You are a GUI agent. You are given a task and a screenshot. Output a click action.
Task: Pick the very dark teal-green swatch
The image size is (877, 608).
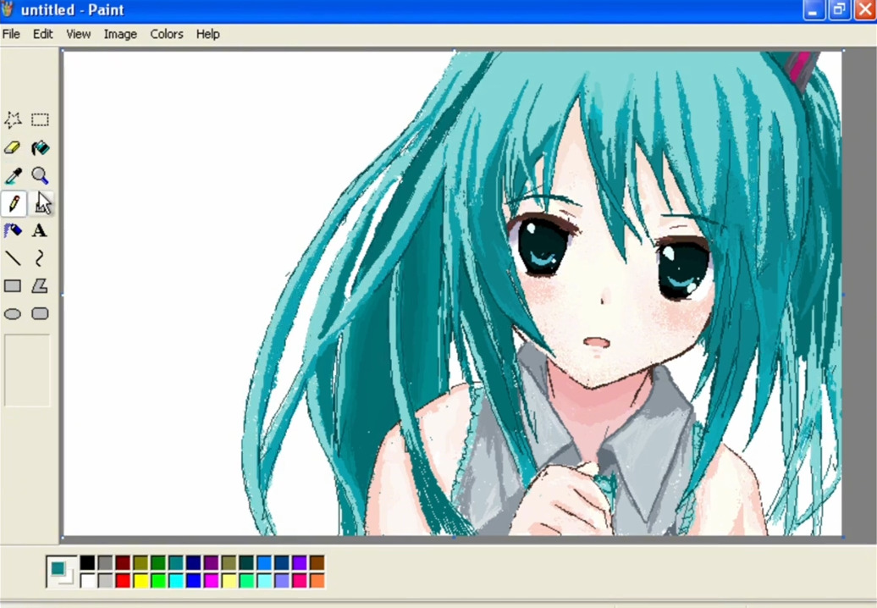[246, 562]
